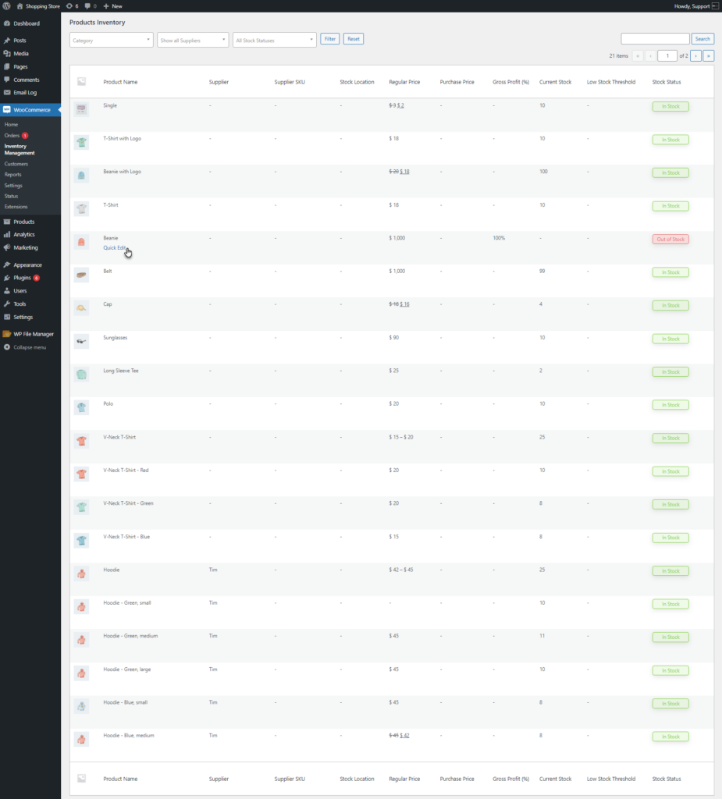Click the Stock Status bottom column header
The width and height of the screenshot is (722, 799).
coord(667,779)
